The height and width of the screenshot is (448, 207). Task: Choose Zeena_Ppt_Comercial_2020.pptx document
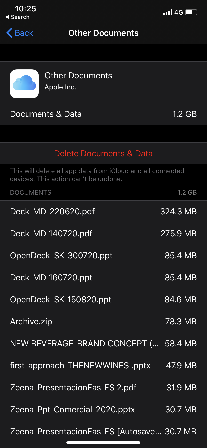103,409
